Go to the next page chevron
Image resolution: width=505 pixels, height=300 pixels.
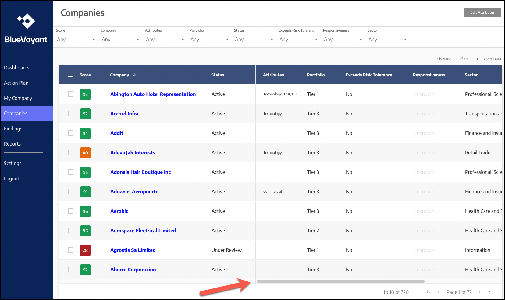(479, 292)
